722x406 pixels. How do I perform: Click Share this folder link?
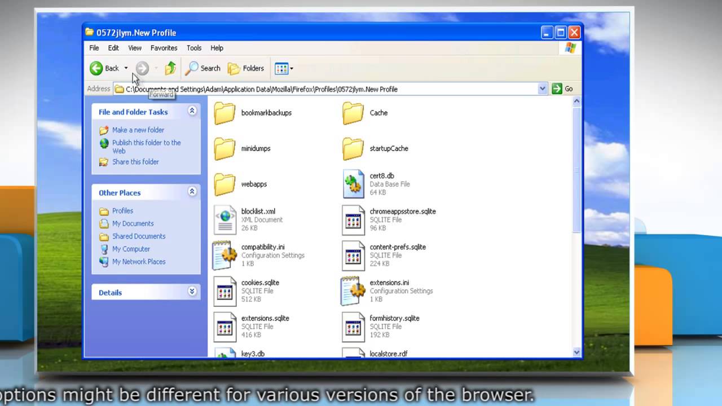(135, 162)
